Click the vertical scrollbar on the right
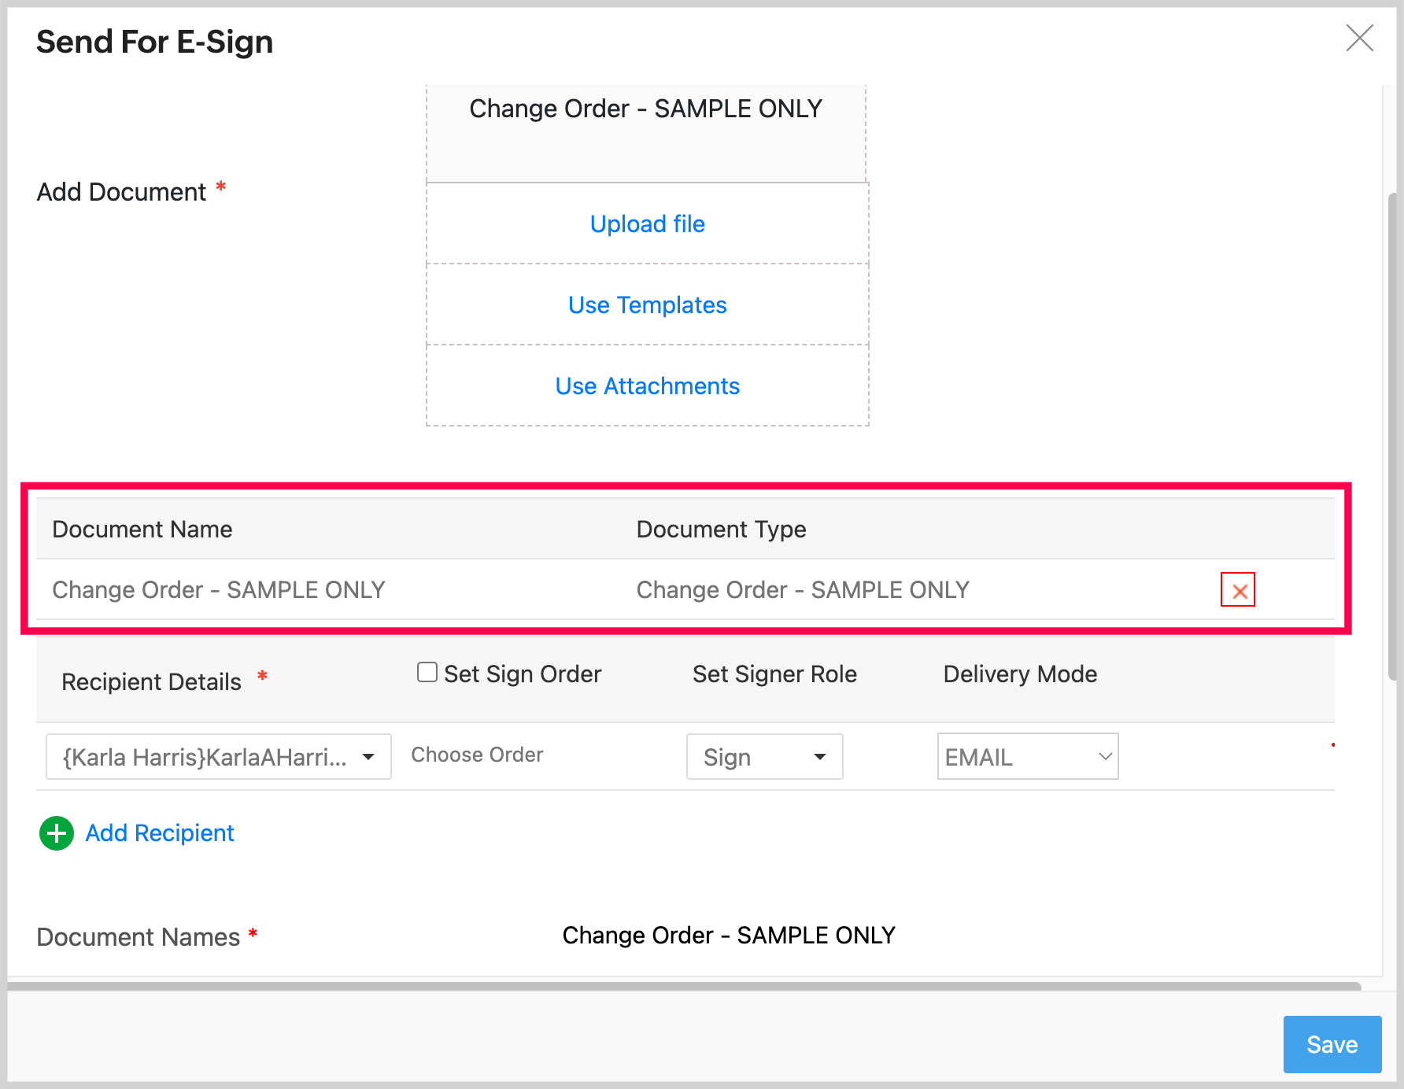The height and width of the screenshot is (1089, 1404). tap(1392, 433)
